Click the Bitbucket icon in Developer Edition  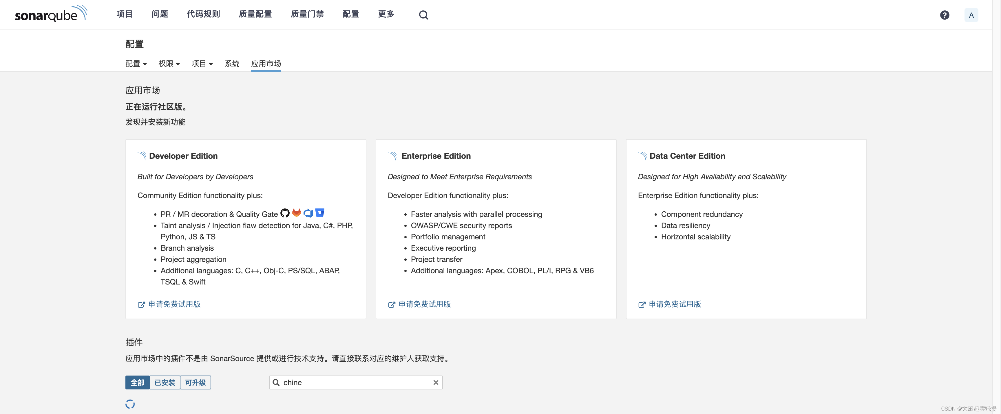[x=320, y=212]
